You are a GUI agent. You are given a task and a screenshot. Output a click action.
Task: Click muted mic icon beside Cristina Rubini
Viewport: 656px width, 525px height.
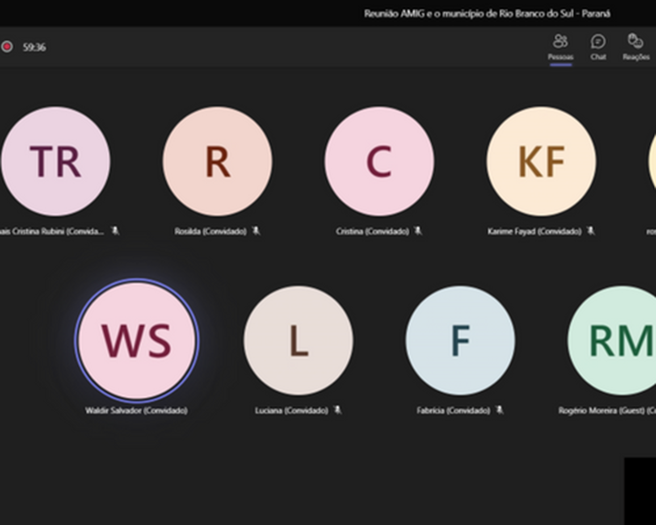[x=115, y=231]
